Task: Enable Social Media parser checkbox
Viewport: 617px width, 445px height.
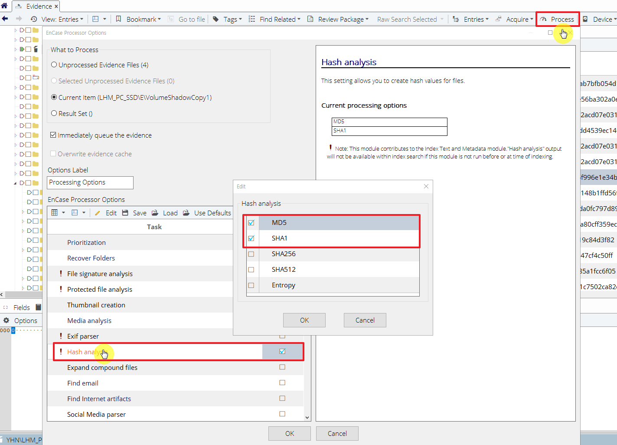Action: pyautogui.click(x=282, y=414)
